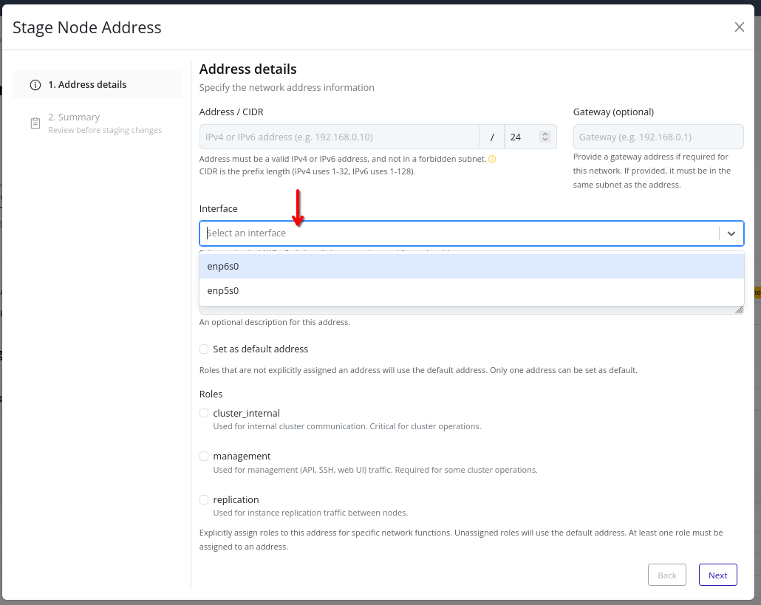Viewport: 761px width, 605px height.
Task: Check the management role
Action: [204, 456]
